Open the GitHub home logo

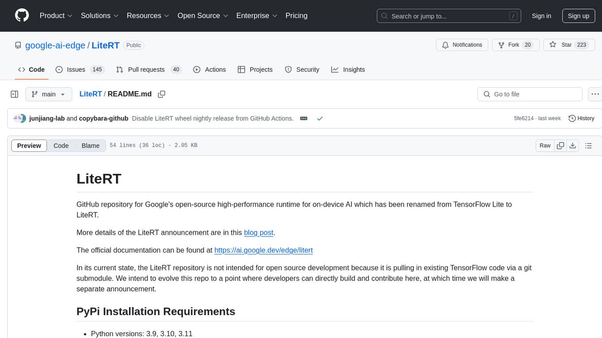point(22,15)
